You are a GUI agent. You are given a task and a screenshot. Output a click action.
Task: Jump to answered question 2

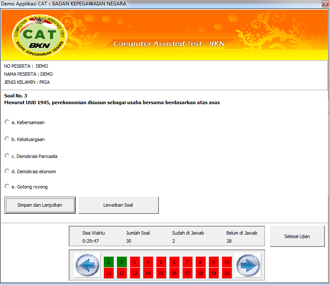[x=122, y=262]
